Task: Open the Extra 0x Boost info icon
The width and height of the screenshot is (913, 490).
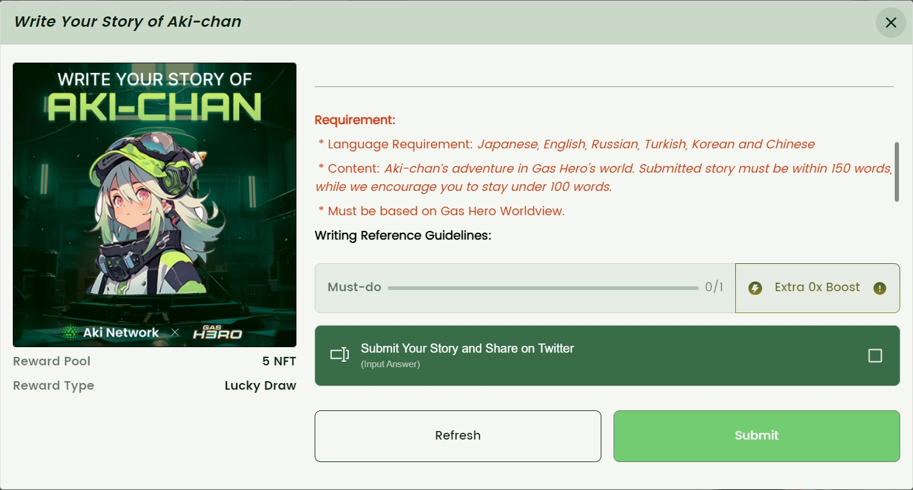Action: pyautogui.click(x=880, y=288)
